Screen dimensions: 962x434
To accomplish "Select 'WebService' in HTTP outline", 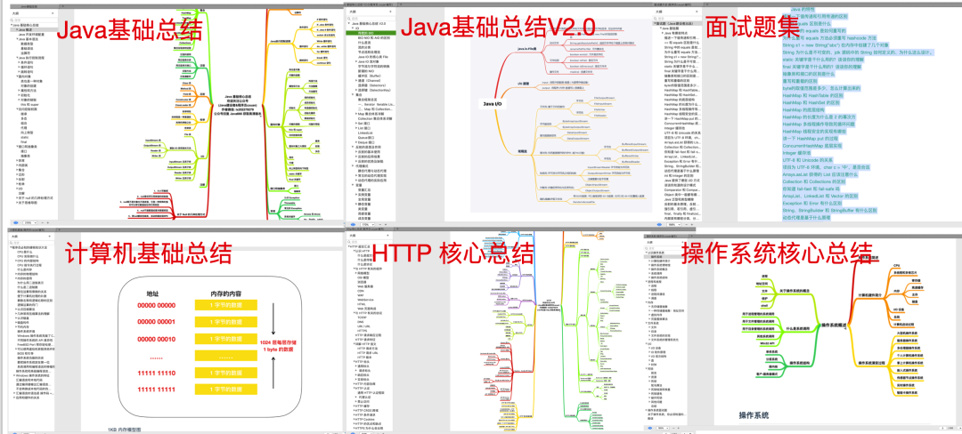I will (366, 300).
